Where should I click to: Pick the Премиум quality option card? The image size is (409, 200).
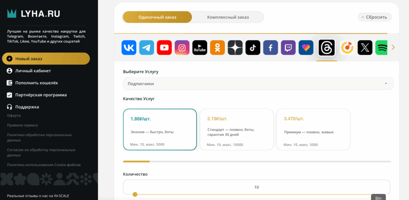pyautogui.click(x=313, y=130)
